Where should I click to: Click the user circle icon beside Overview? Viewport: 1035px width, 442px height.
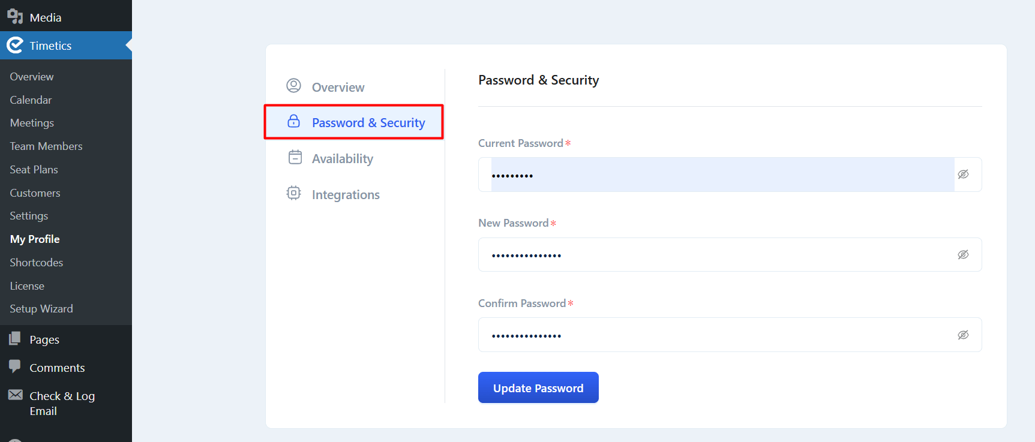293,86
